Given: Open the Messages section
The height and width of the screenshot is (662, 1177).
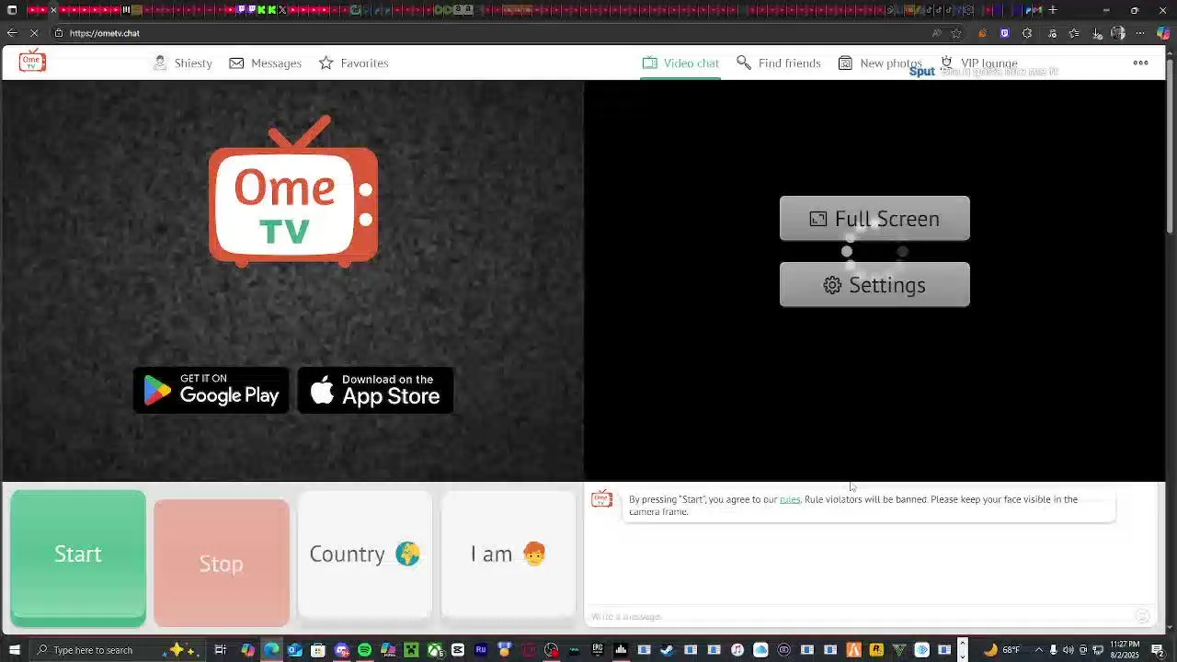Looking at the screenshot, I should 265,63.
